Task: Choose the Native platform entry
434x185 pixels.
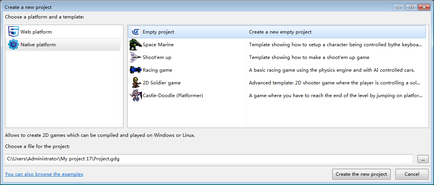Action: point(38,45)
